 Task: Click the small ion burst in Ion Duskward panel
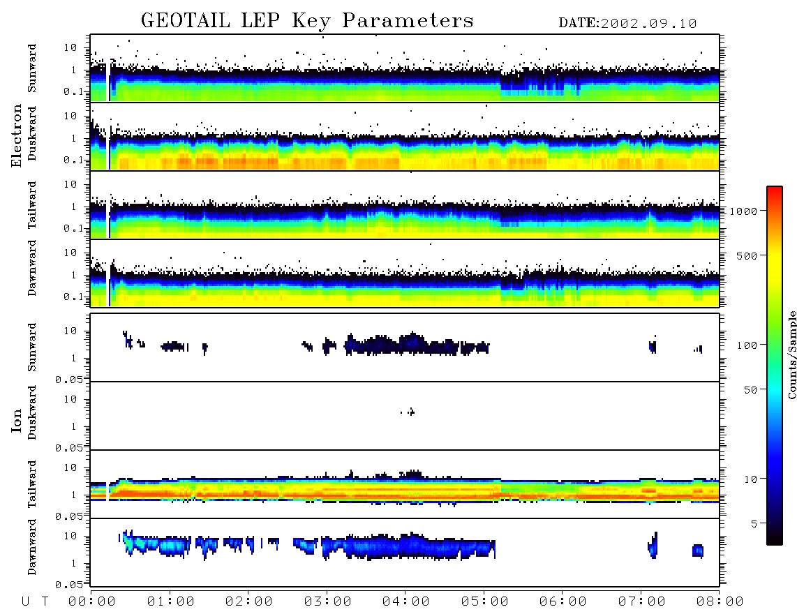[x=409, y=412]
